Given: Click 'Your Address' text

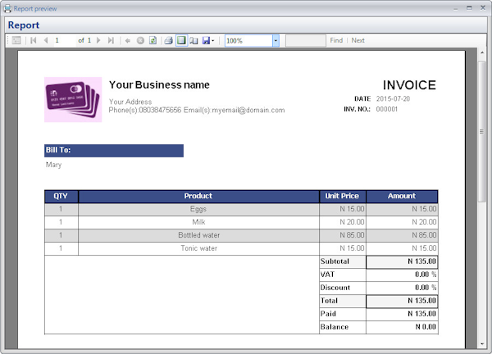Looking at the screenshot, I should click(x=130, y=102).
